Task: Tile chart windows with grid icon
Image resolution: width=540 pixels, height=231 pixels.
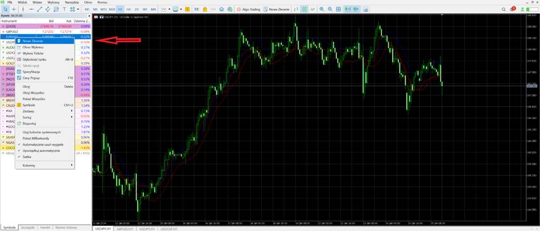Action: 338,9
